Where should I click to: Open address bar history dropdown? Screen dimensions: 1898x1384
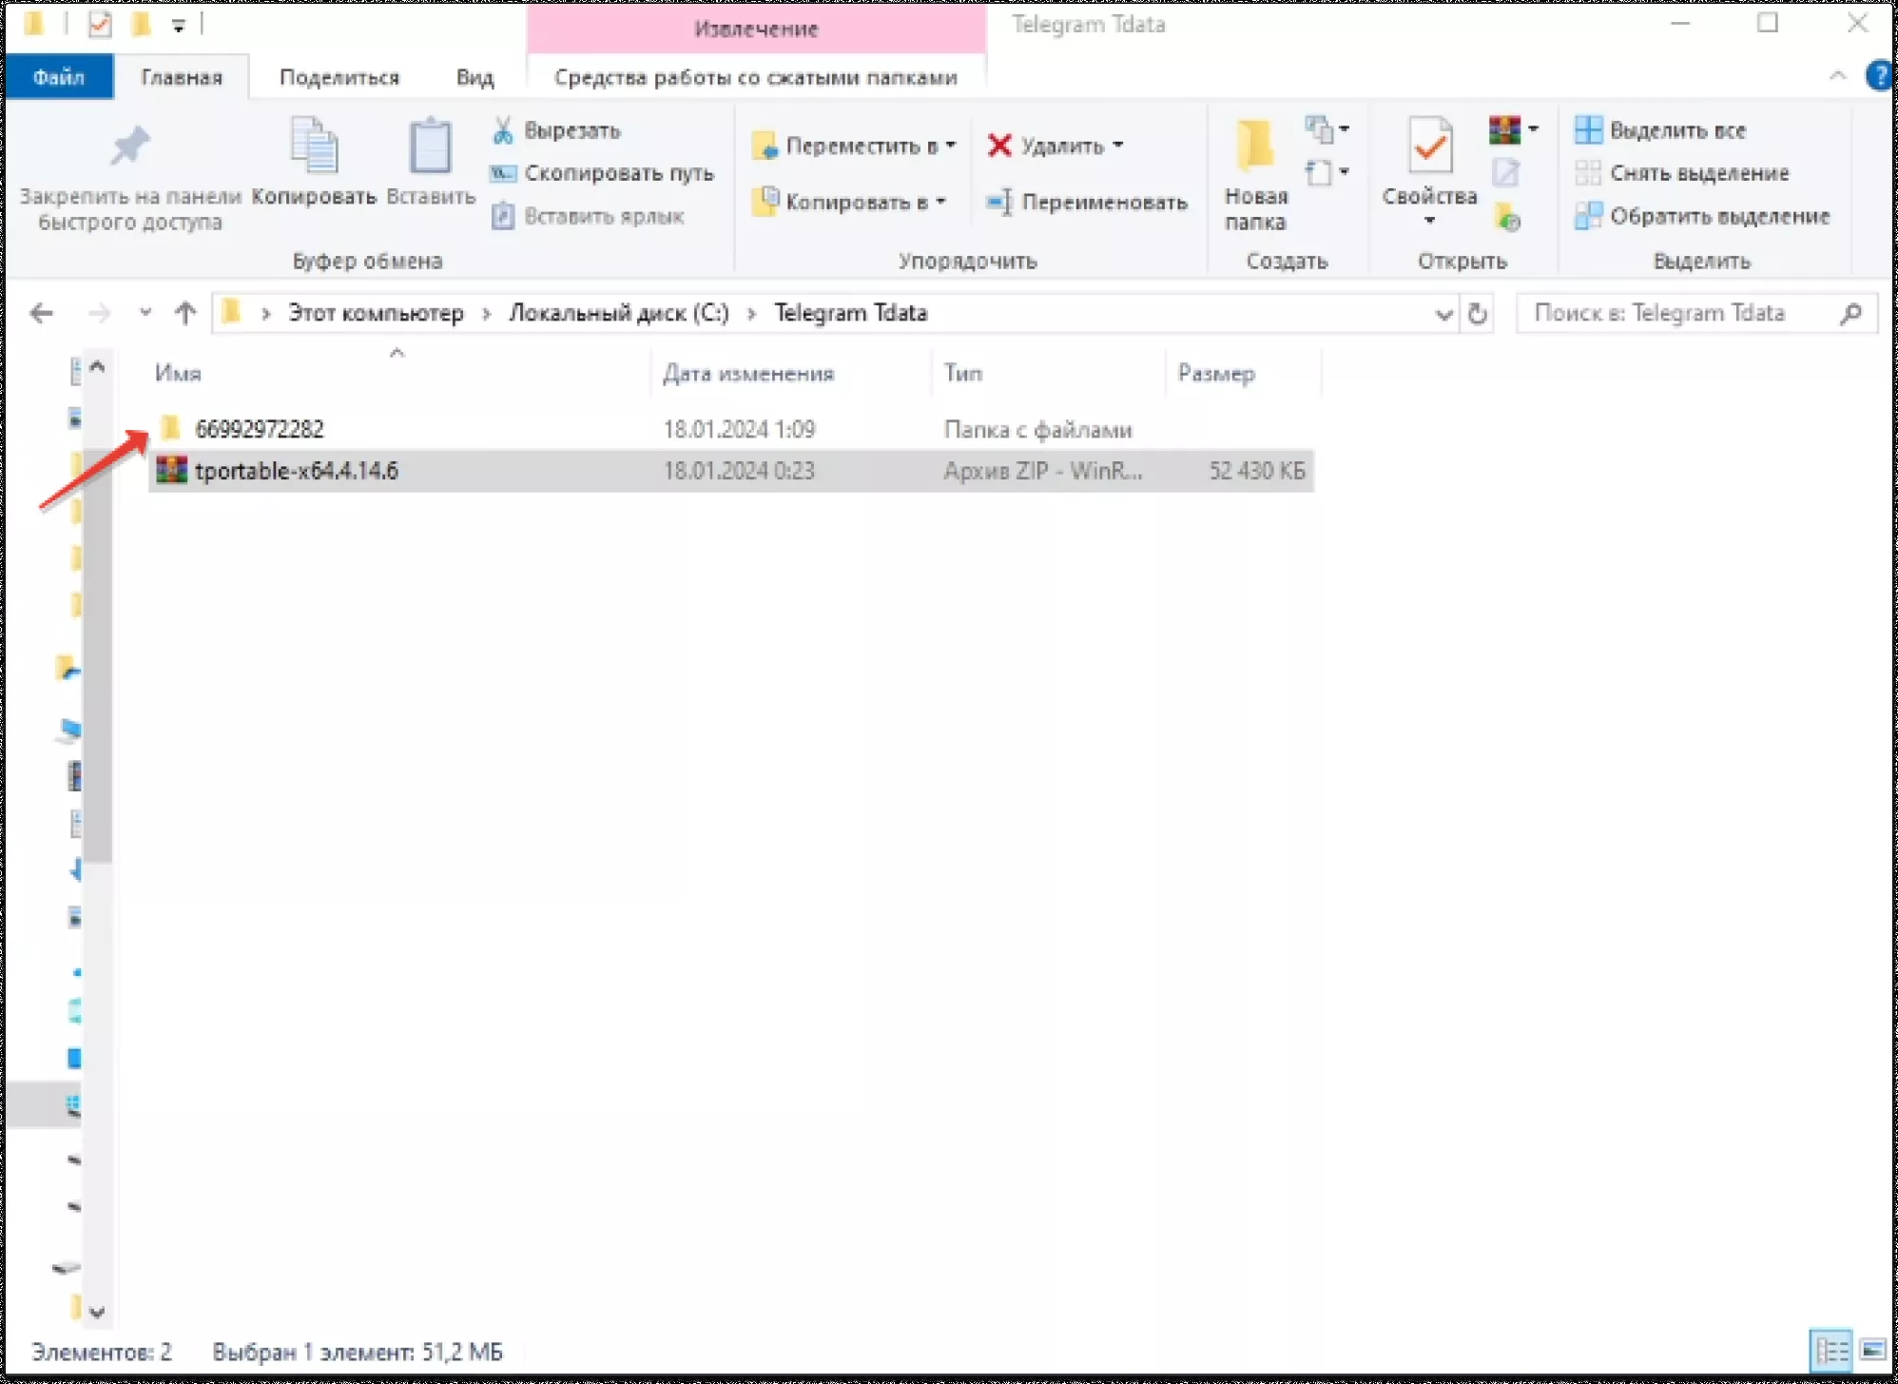1444,314
